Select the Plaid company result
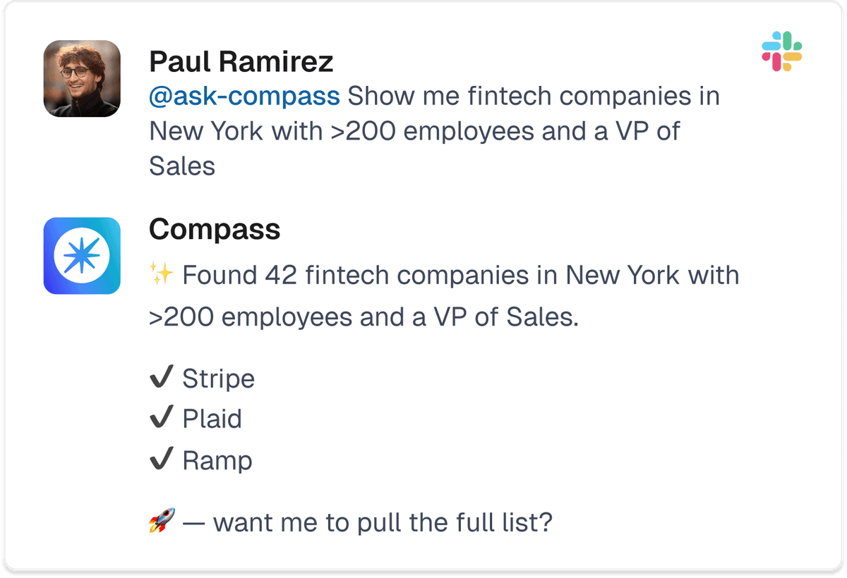The image size is (847, 578). click(x=212, y=419)
